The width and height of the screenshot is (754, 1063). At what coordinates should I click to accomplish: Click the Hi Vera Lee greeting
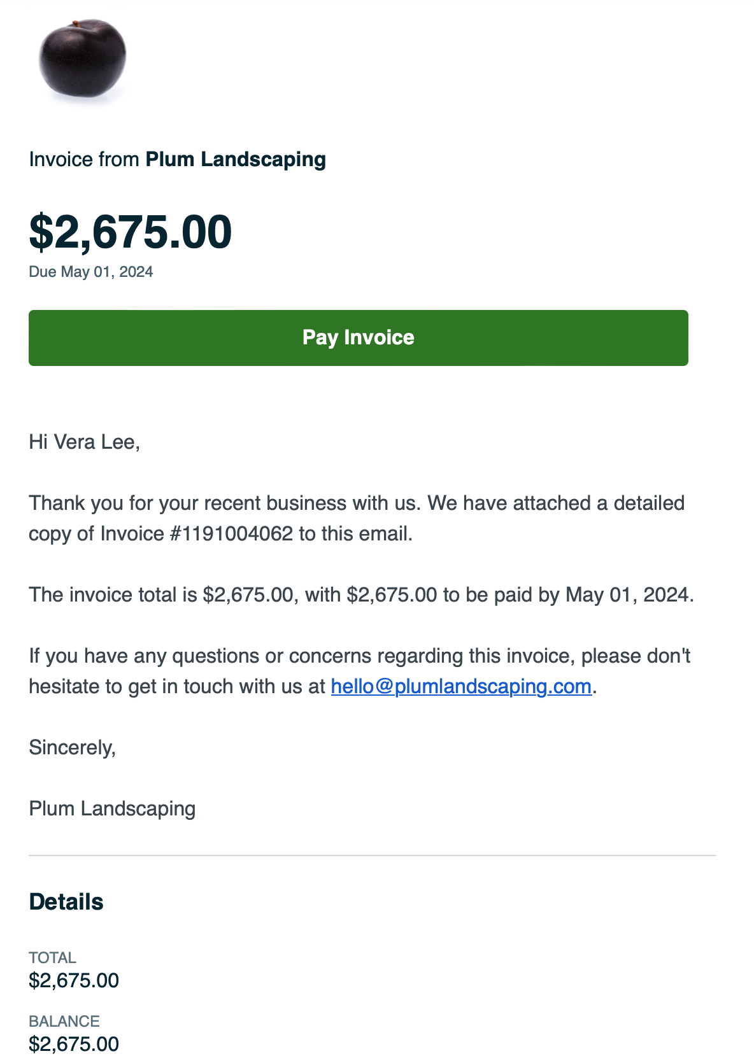pos(84,442)
